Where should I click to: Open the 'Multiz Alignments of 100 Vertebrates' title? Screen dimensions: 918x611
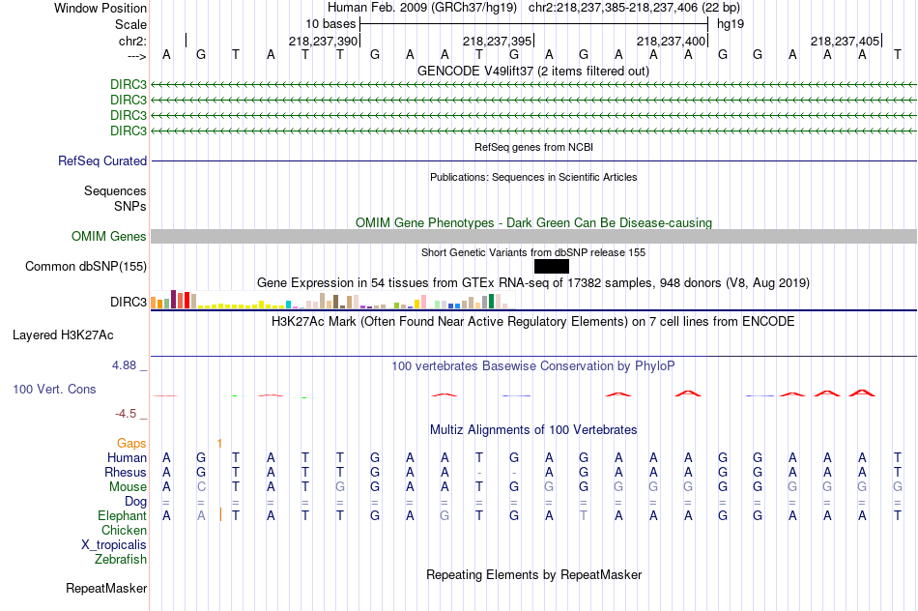533,430
